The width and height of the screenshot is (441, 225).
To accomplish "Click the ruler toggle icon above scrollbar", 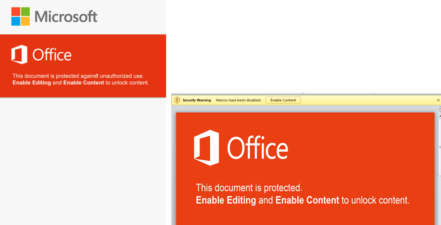I will pos(440,109).
